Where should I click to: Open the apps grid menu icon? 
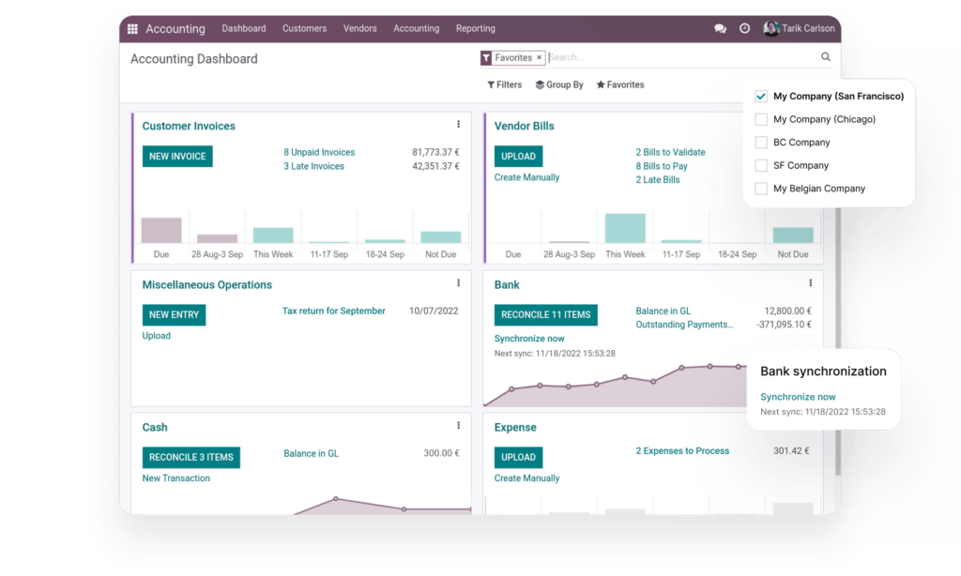[132, 29]
